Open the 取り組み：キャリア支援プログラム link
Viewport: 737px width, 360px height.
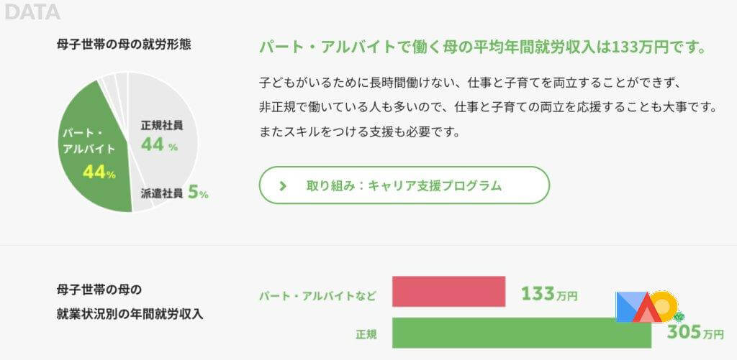[404, 185]
